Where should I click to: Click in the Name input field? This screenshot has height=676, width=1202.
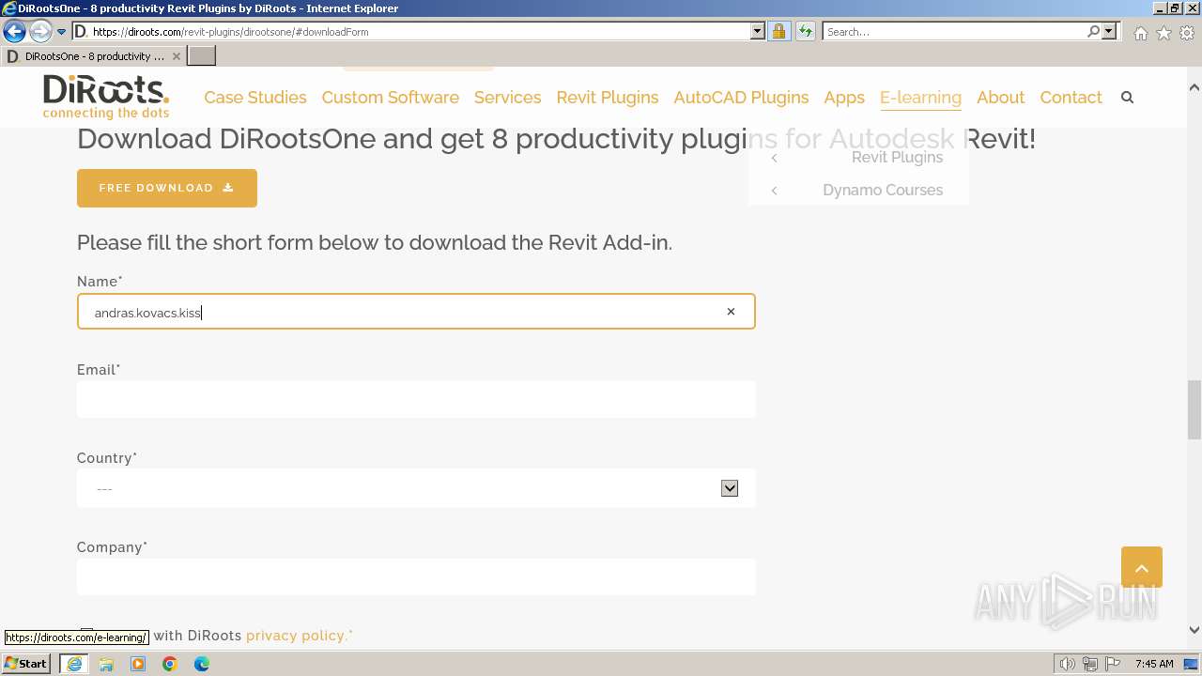416,312
